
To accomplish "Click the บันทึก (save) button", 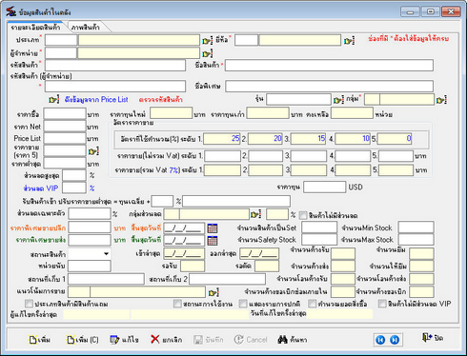I will [209, 340].
